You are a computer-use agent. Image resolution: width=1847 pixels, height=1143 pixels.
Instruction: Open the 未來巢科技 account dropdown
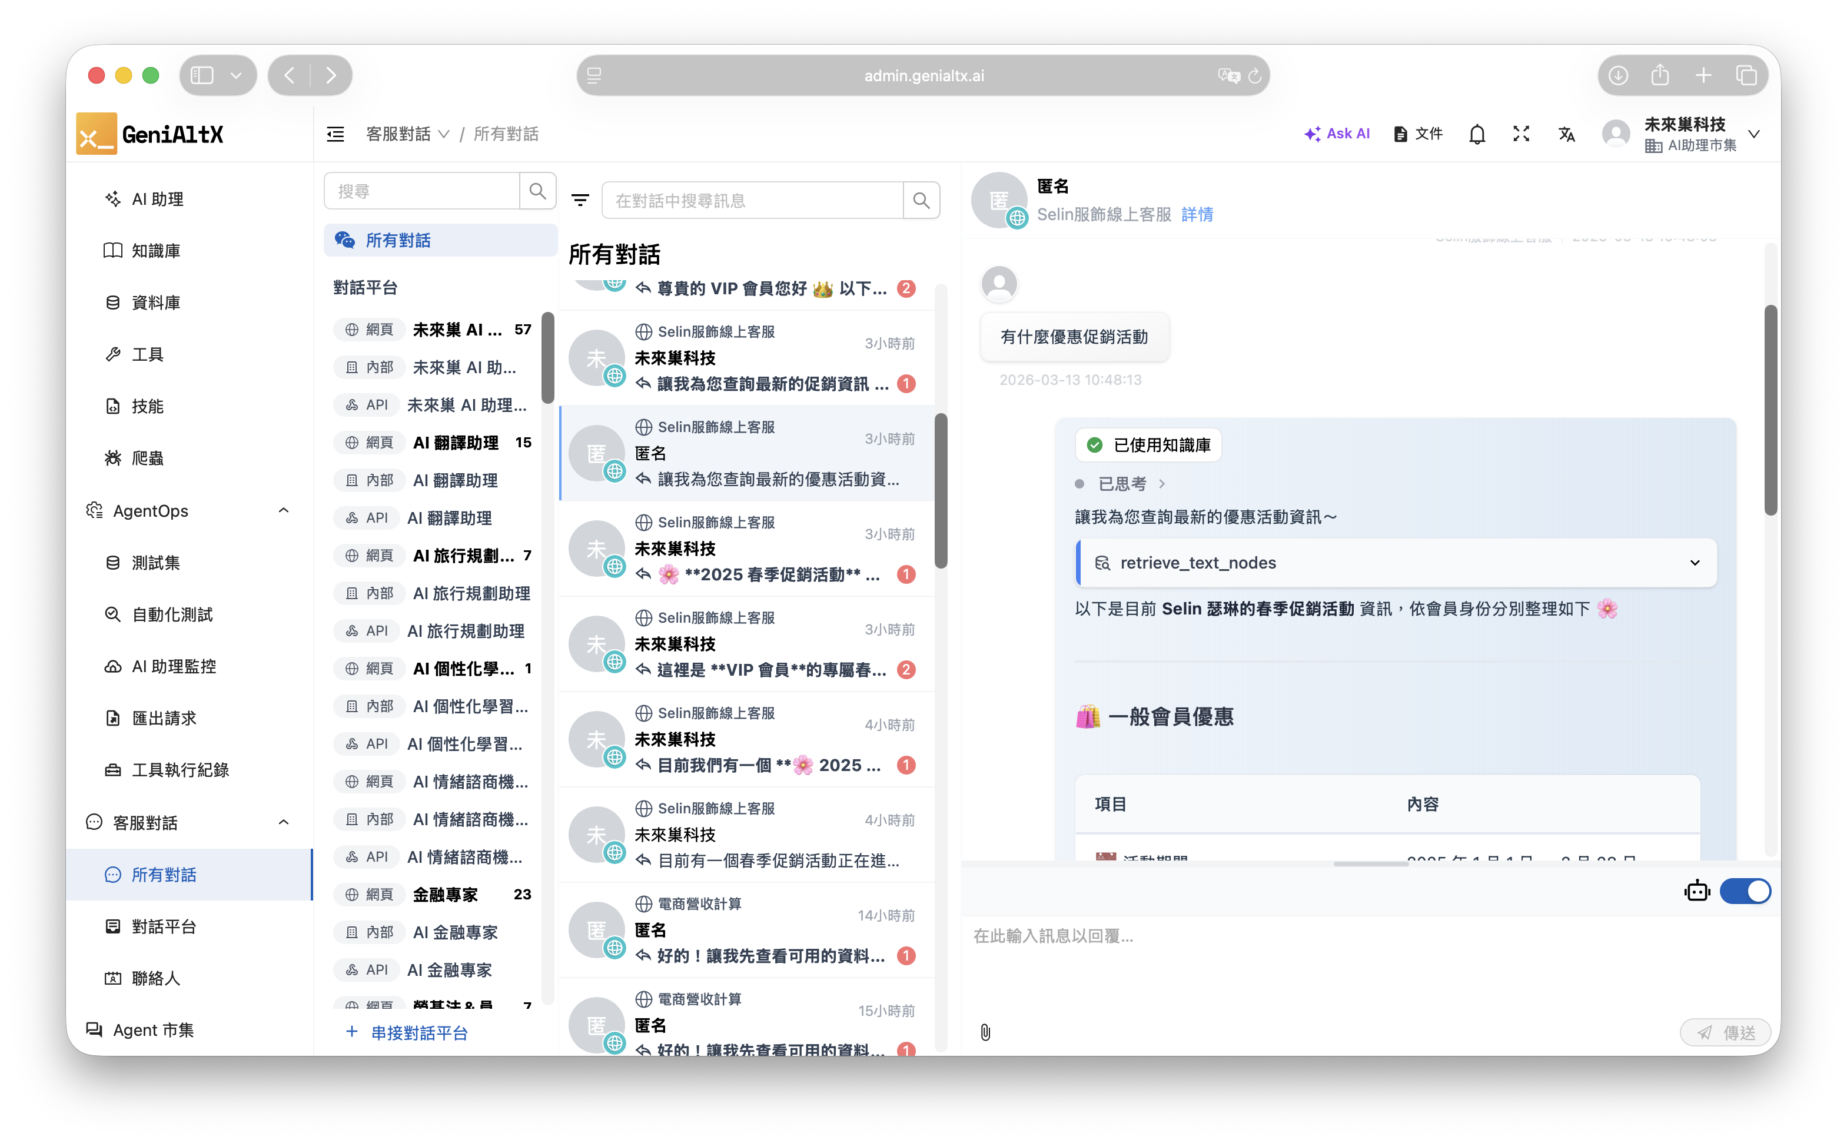1754,134
